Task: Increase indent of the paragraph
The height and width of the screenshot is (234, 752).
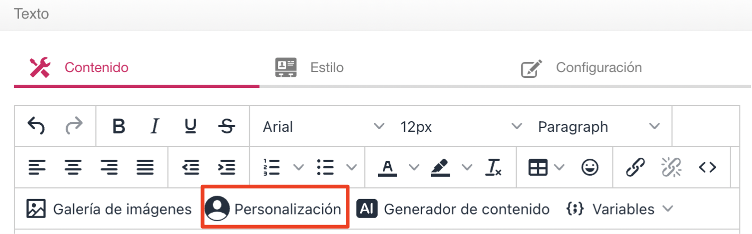Action: click(x=226, y=168)
